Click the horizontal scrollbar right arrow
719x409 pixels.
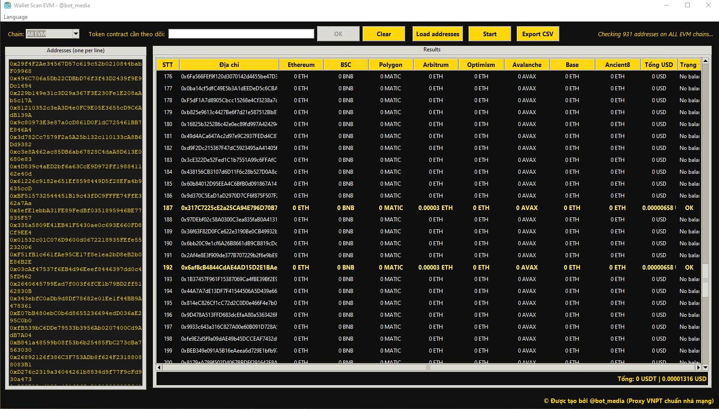click(699, 367)
